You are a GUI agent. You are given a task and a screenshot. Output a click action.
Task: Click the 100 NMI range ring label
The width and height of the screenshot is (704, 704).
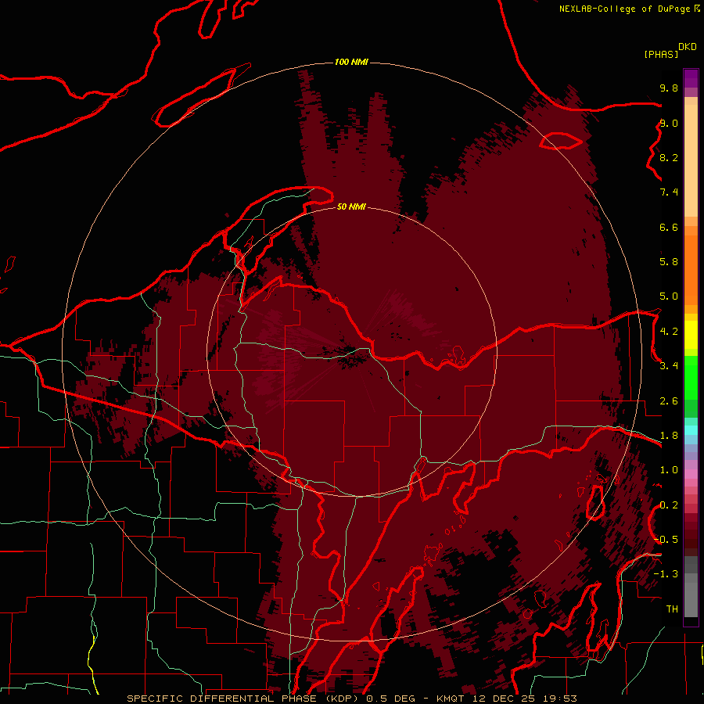point(351,62)
